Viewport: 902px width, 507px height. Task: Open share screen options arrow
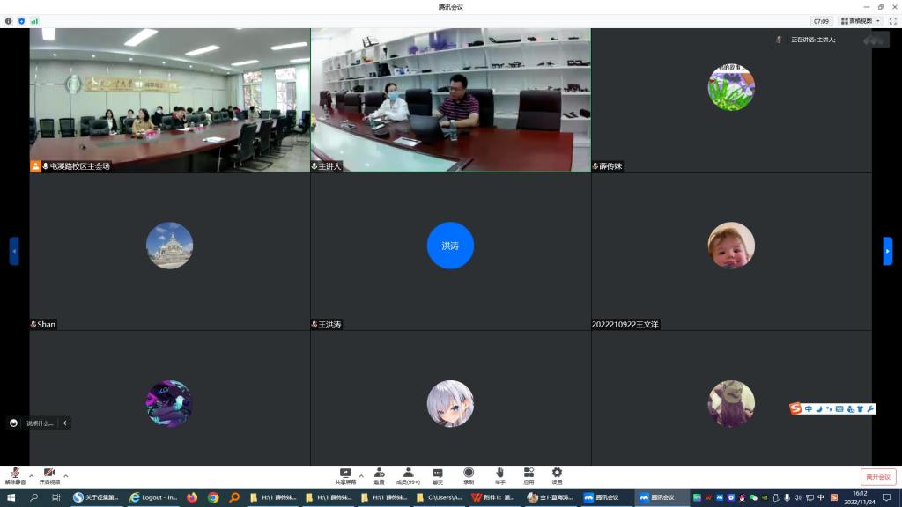click(361, 475)
